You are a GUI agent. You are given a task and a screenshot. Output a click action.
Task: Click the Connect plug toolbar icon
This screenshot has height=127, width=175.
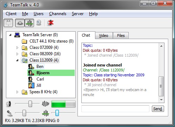tap(8, 23)
